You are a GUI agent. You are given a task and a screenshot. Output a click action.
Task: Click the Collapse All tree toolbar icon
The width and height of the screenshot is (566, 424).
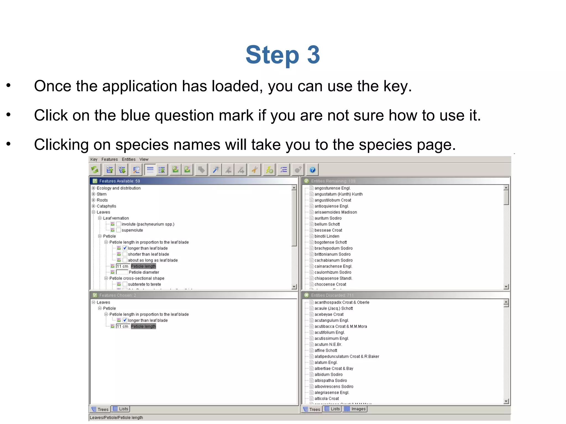[110, 170]
